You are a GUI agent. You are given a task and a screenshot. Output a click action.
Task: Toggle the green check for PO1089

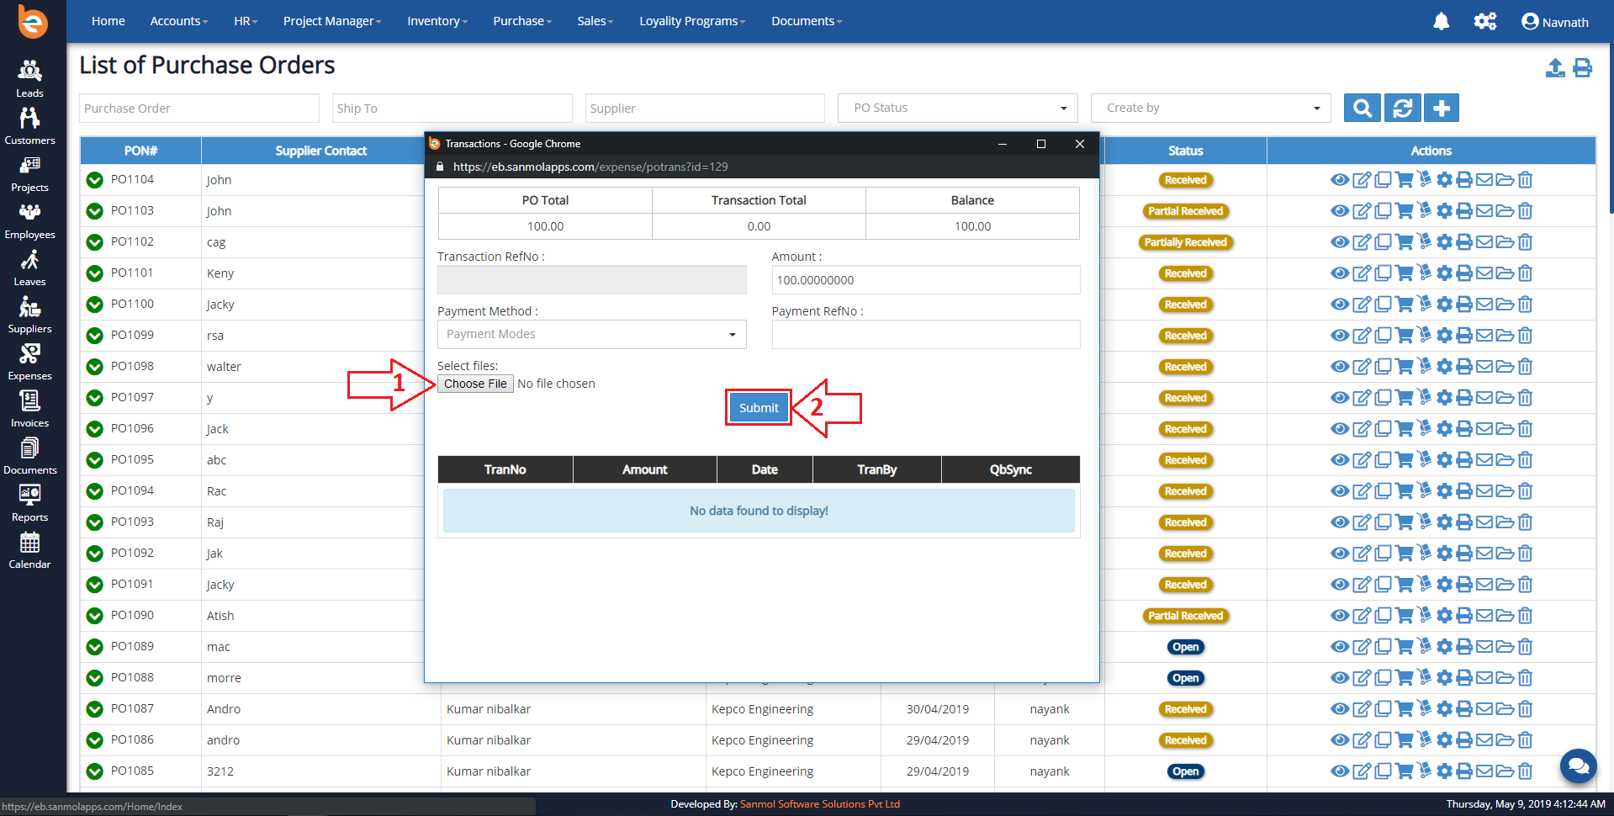coord(95,647)
